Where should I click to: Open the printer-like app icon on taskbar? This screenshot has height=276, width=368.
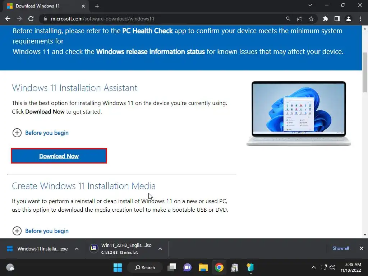[x=234, y=267]
